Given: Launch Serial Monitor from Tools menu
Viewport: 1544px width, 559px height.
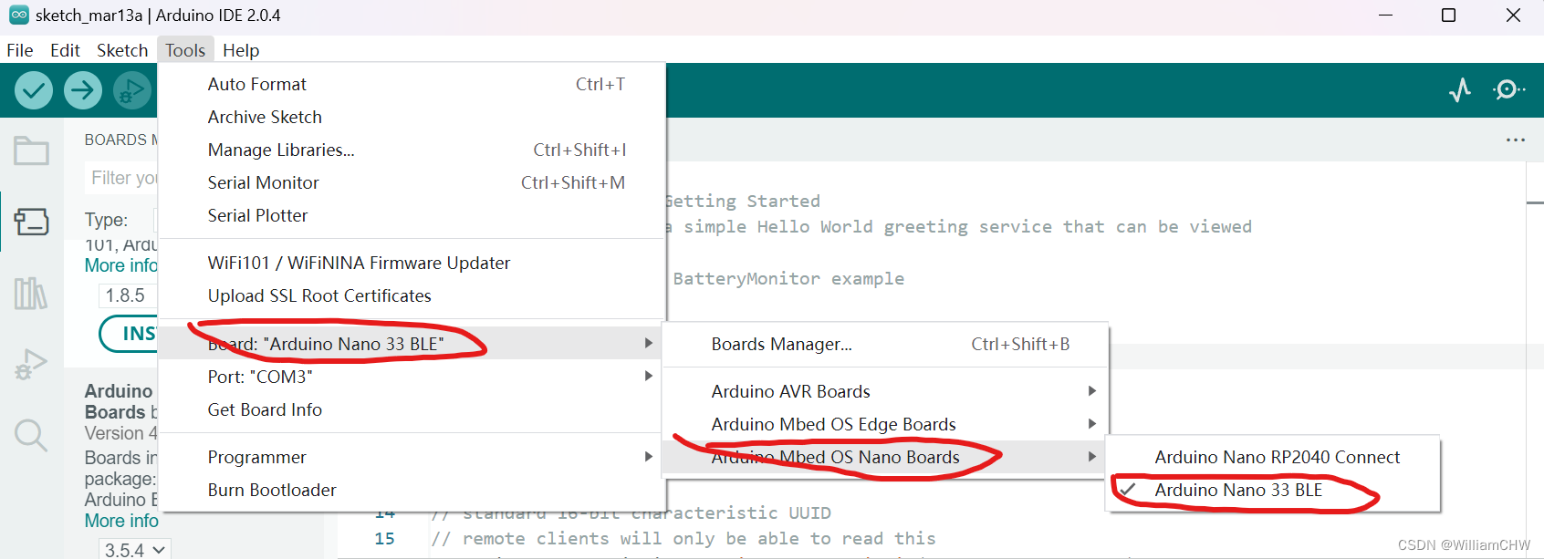Looking at the screenshot, I should pos(412,182).
